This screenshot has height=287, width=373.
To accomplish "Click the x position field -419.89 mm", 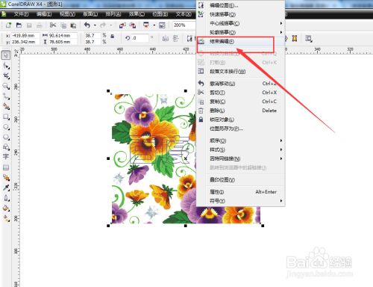I will click(x=25, y=36).
